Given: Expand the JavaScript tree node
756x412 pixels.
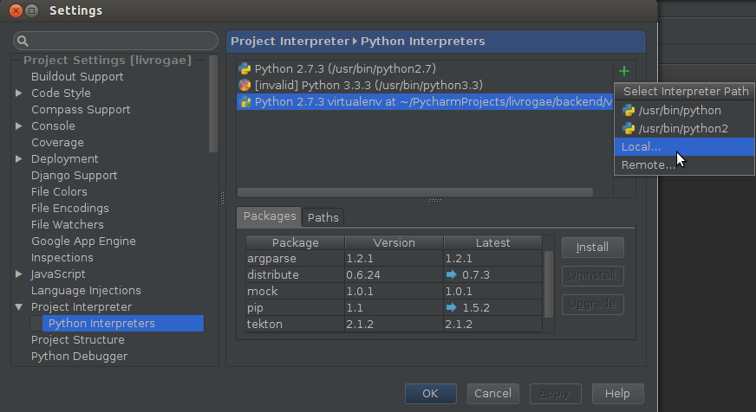Looking at the screenshot, I should pos(19,274).
